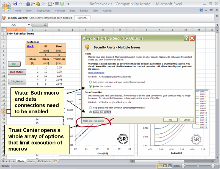The height and width of the screenshot is (169, 220).
Task: Open the Fill Color dropdown arrow
Action: click(46, 4)
